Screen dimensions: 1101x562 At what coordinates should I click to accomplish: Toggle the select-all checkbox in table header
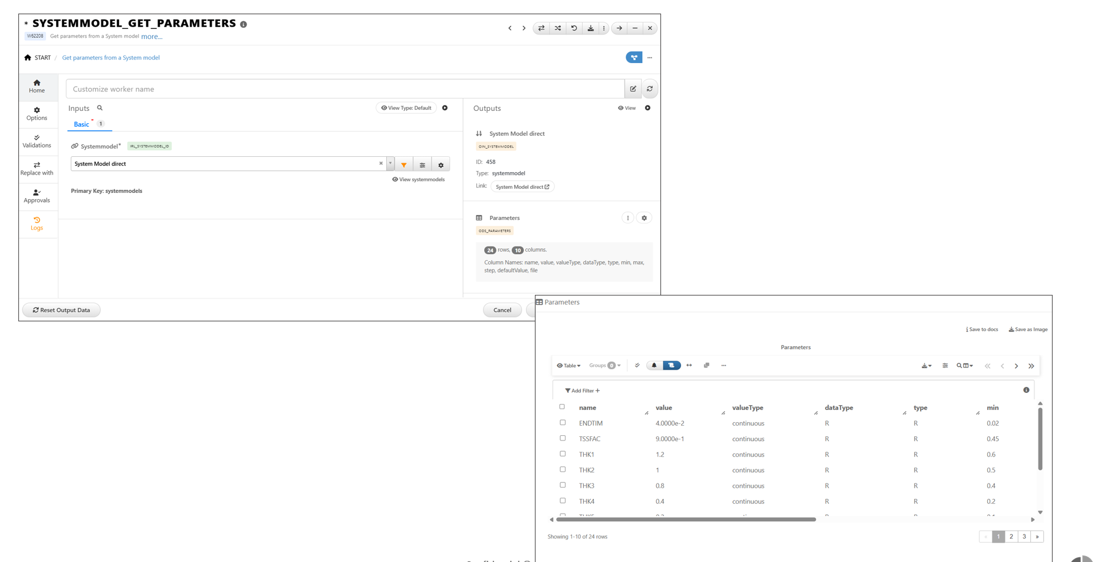(x=562, y=407)
